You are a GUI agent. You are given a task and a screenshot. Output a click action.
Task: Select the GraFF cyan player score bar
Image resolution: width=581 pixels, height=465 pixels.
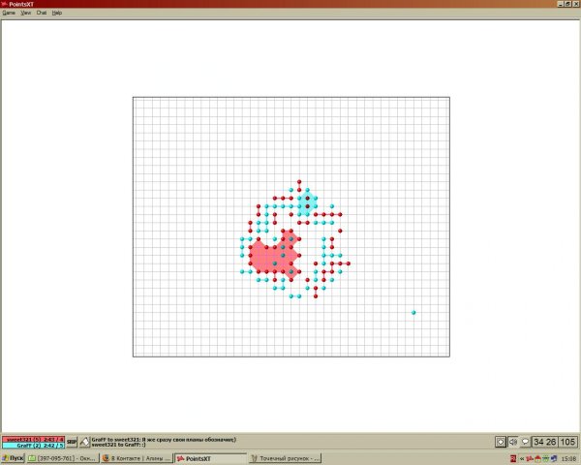pos(33,446)
